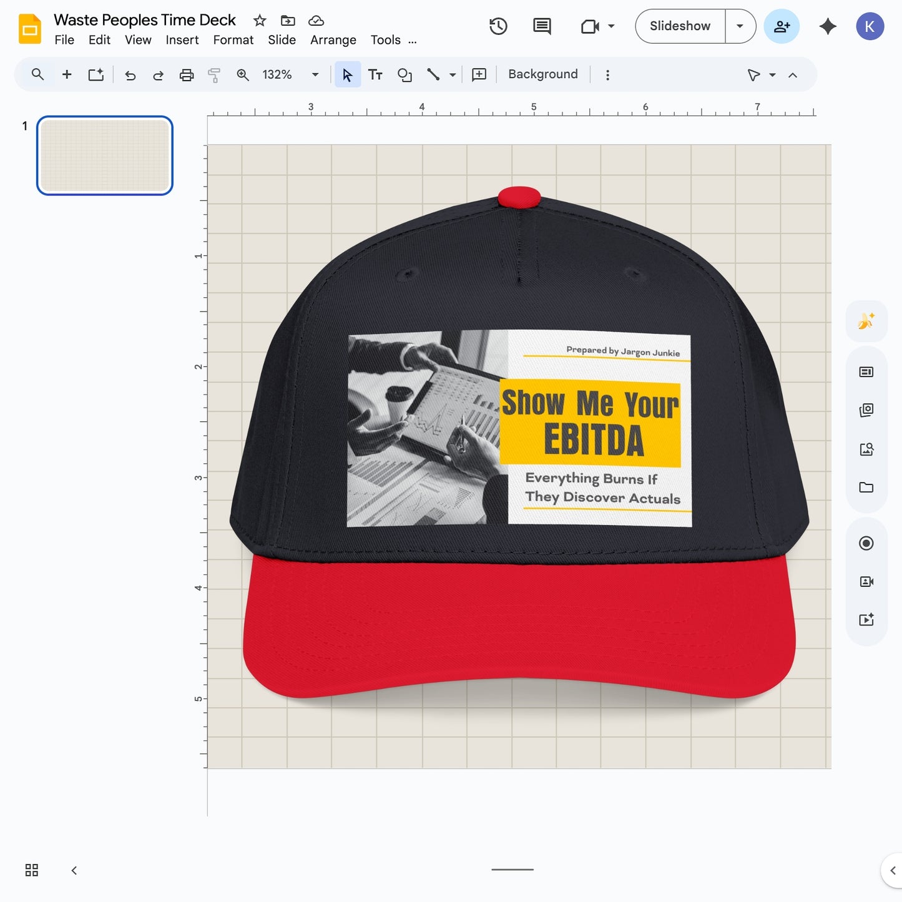Collapse the filmstrip panel arrow

click(74, 870)
